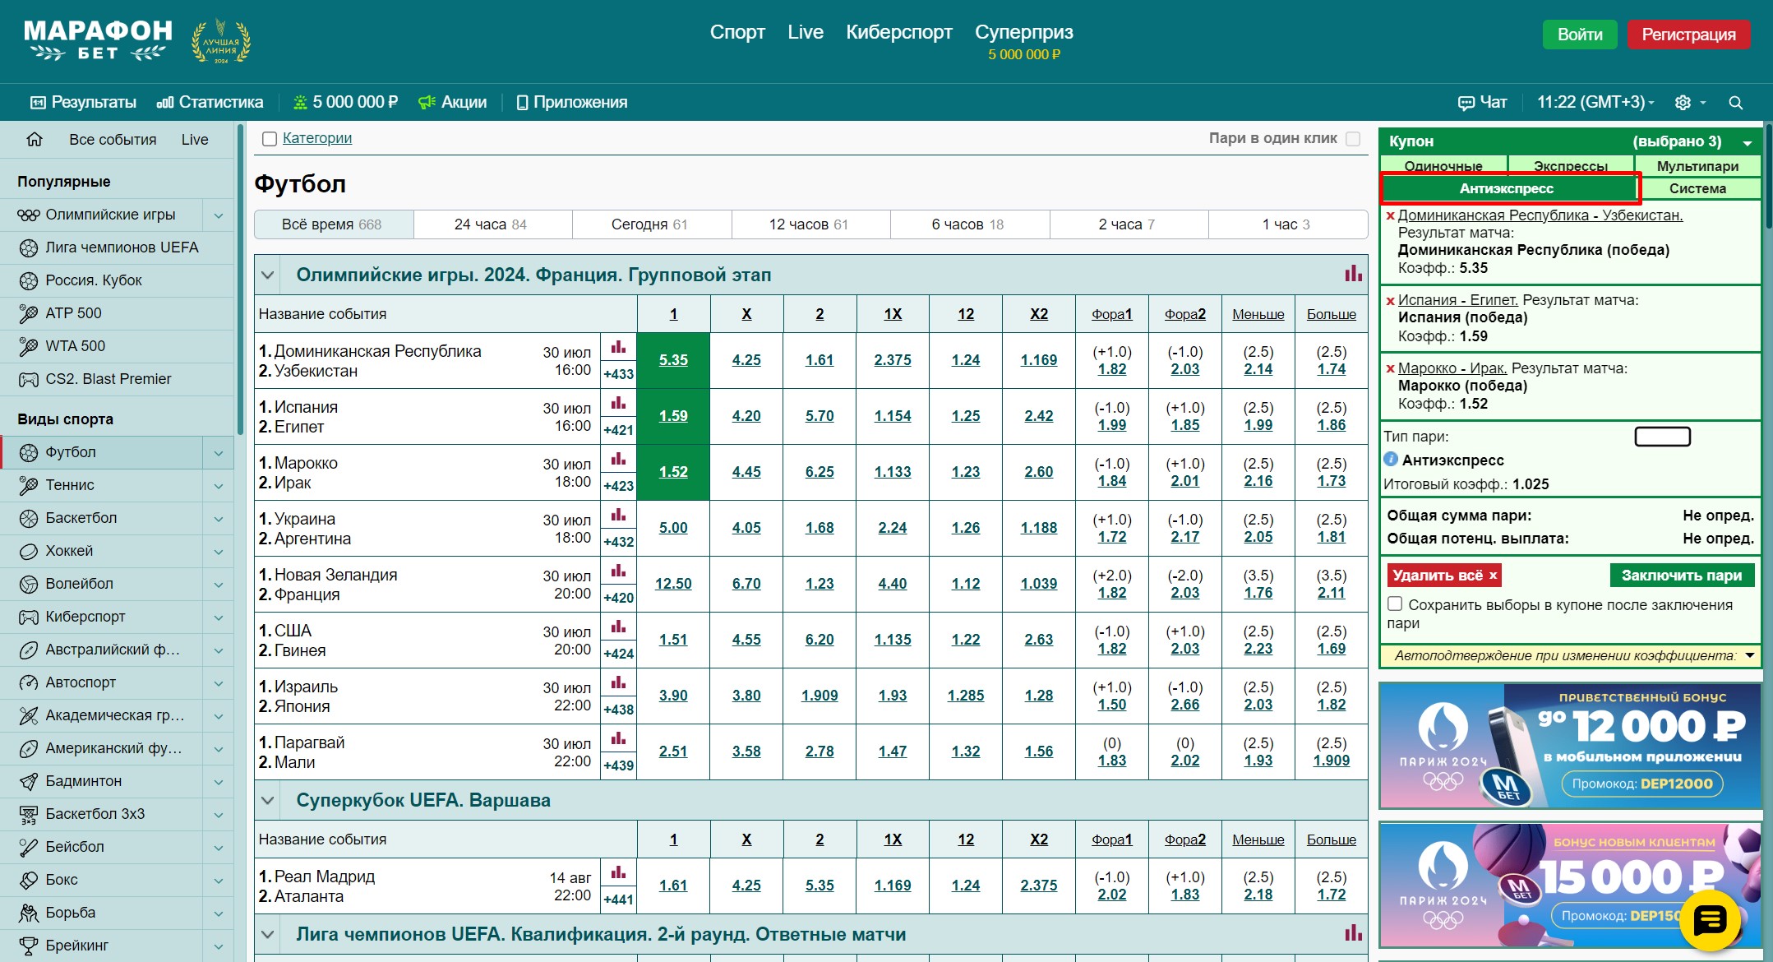
Task: Open yellow live chat bubble icon
Action: click(1710, 920)
